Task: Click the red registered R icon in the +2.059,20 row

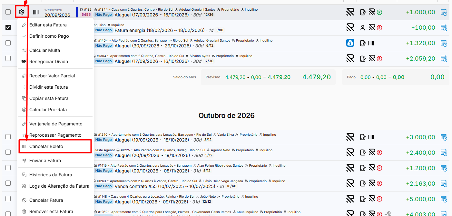Action: [x=379, y=59]
